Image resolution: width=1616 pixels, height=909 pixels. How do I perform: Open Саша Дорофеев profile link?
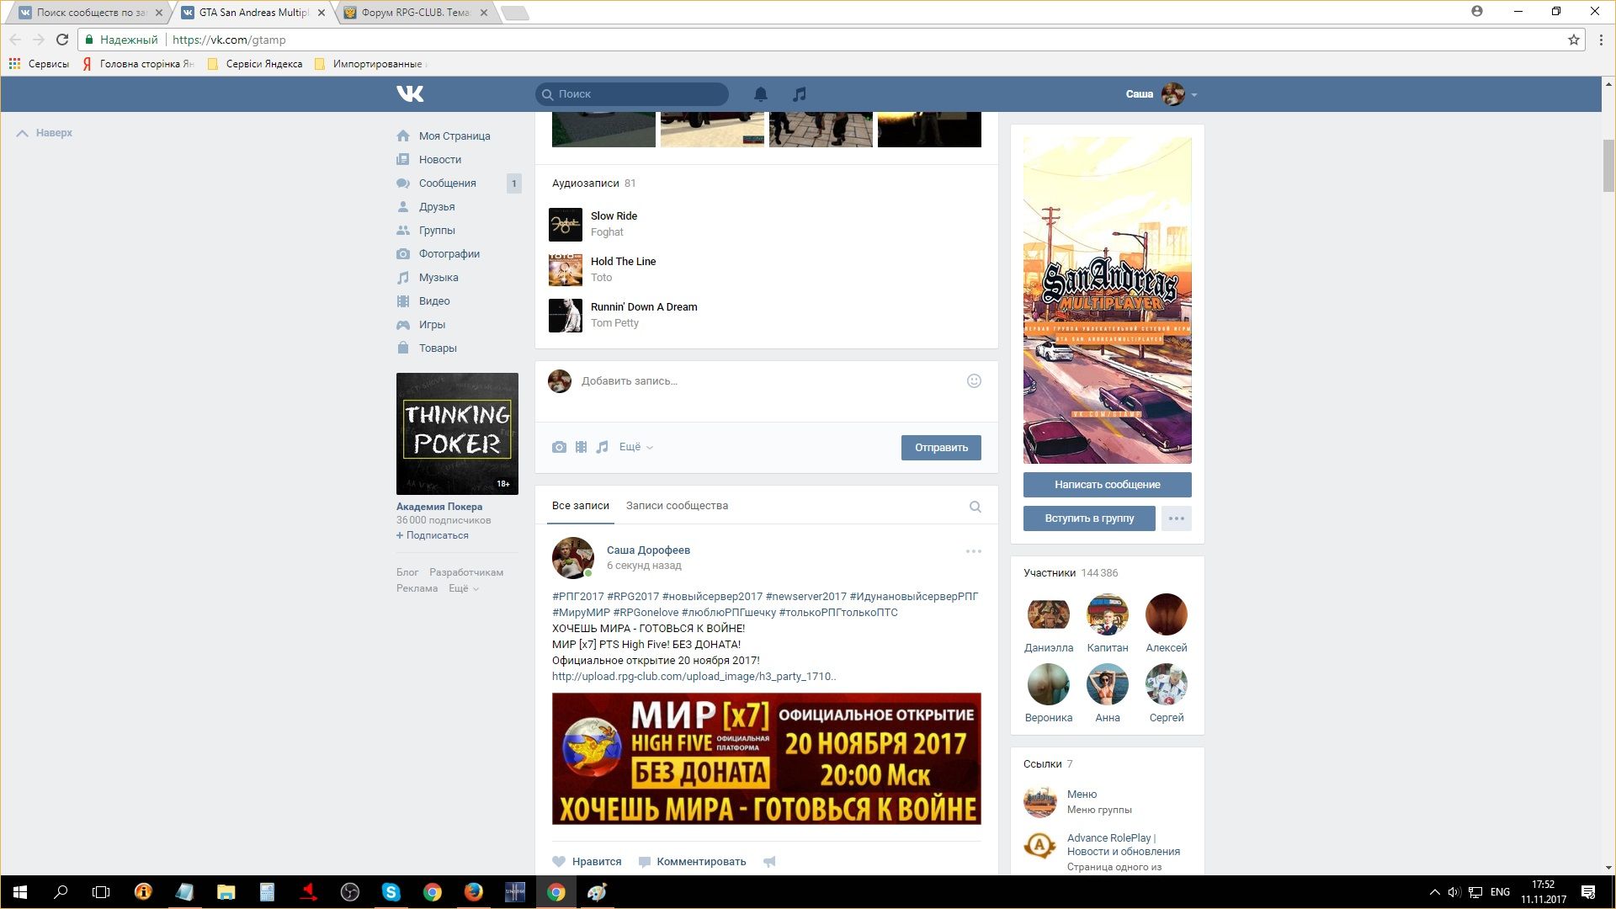pos(648,550)
